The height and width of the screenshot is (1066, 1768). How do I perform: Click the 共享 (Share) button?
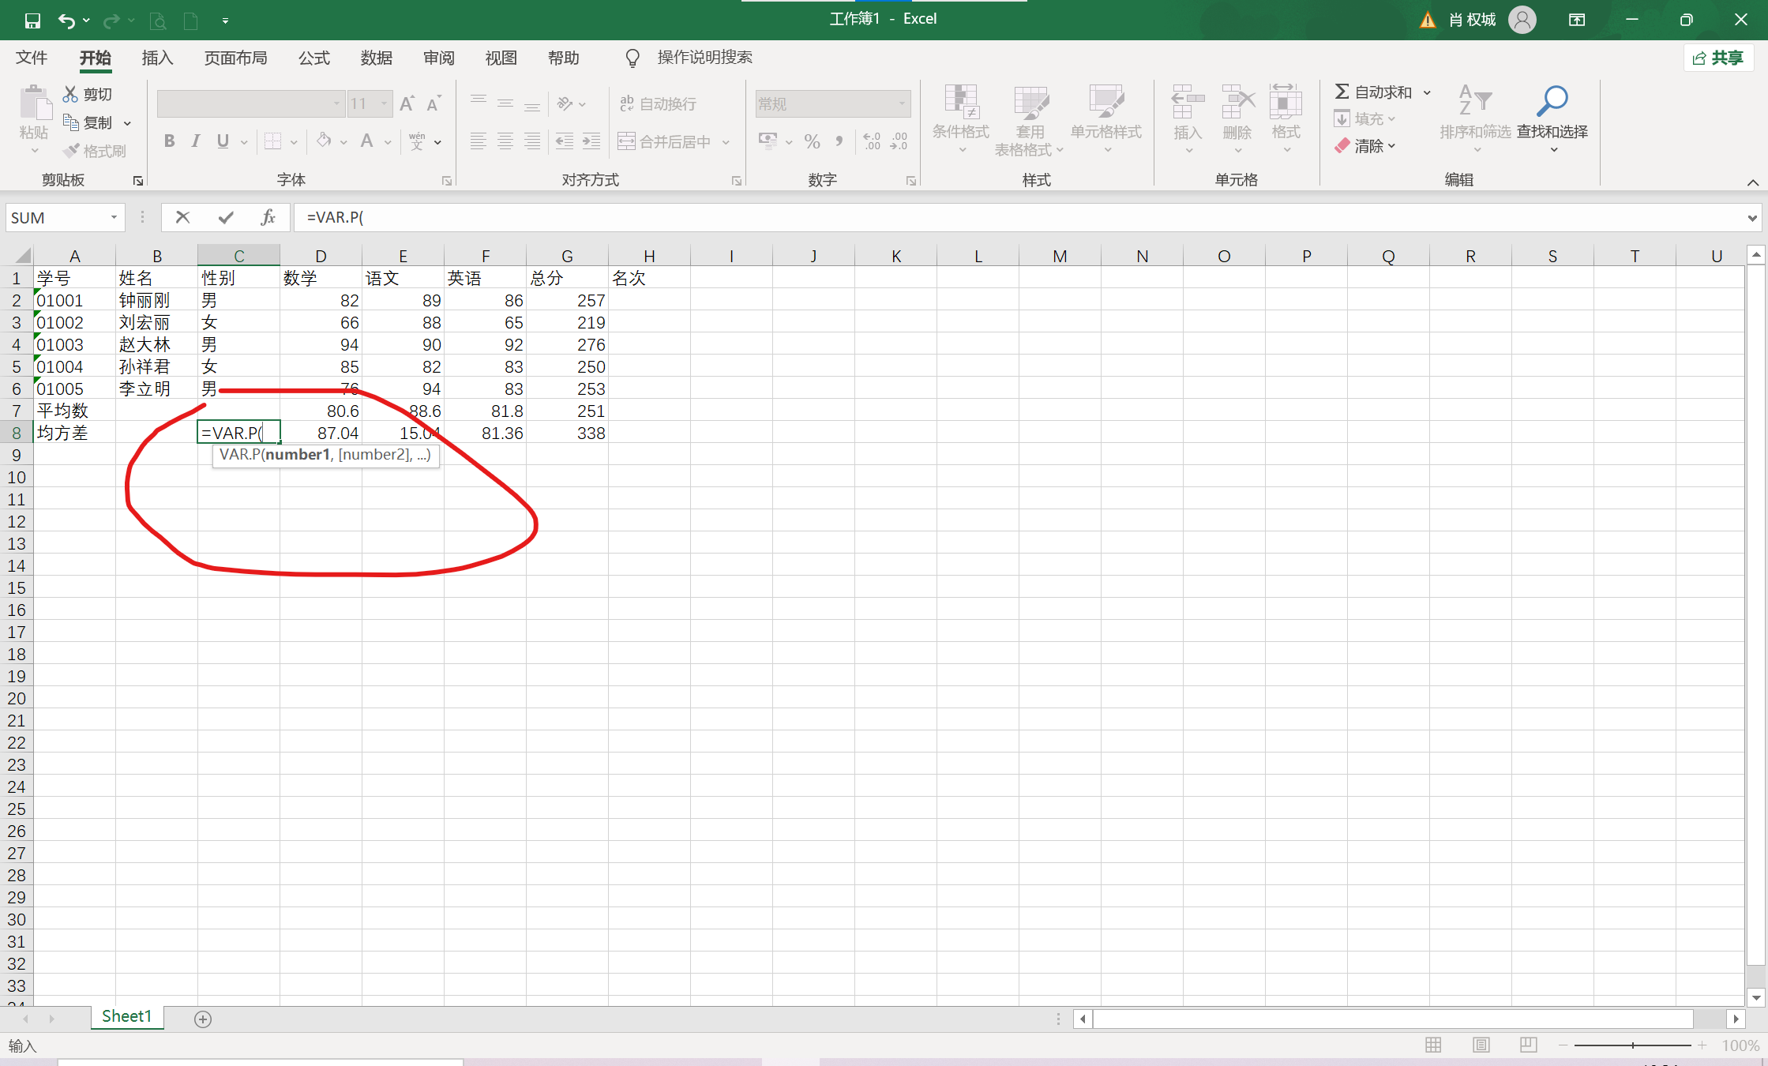(x=1718, y=58)
